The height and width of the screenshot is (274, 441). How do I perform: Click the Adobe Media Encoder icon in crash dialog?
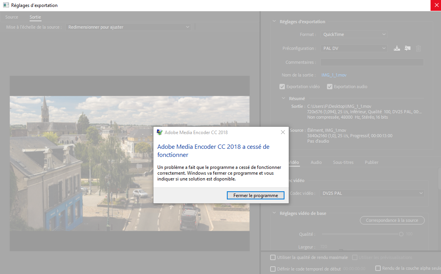tap(160, 132)
